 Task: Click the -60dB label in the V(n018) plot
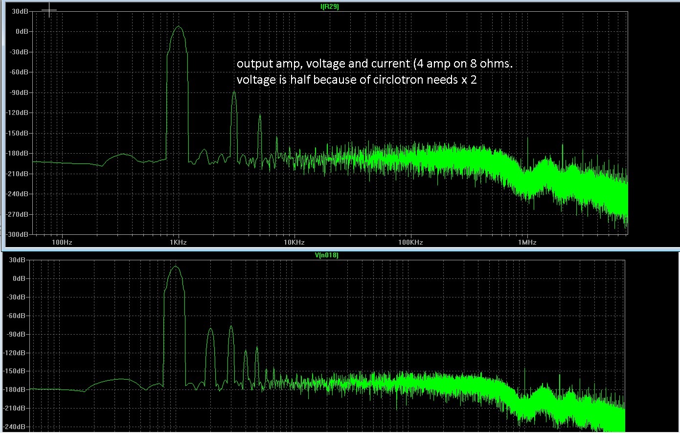tap(15, 316)
